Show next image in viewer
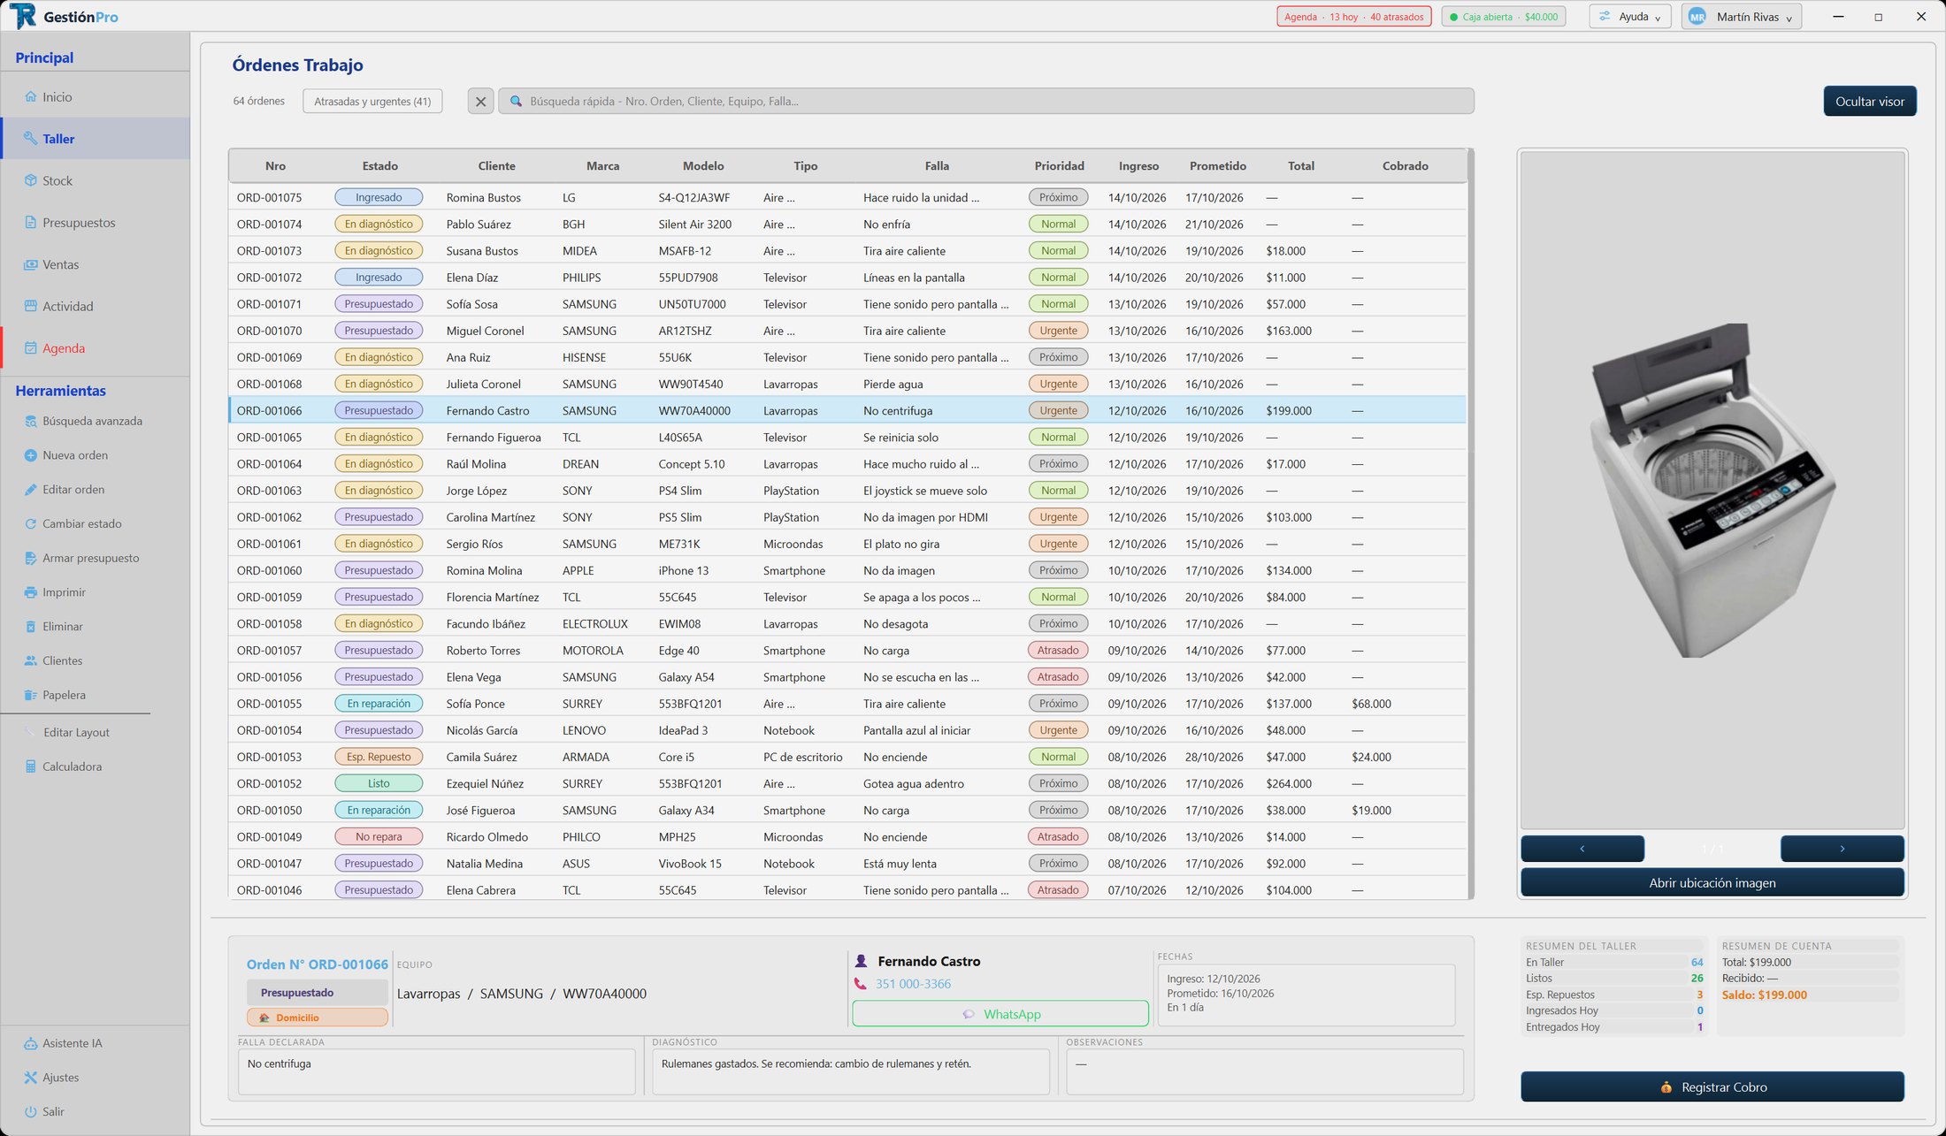The width and height of the screenshot is (1946, 1136). coord(1843,849)
